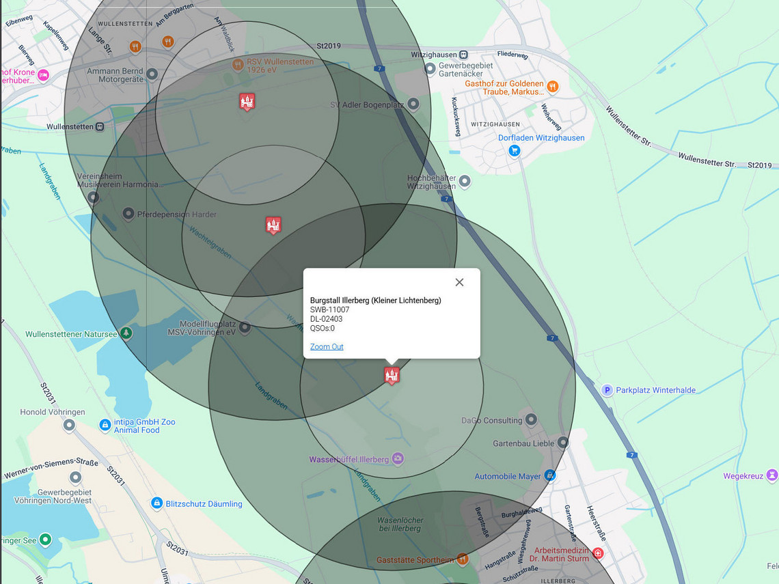Select the castle marker beneath the info popup
Viewport: 779px width, 584px height.
[392, 376]
